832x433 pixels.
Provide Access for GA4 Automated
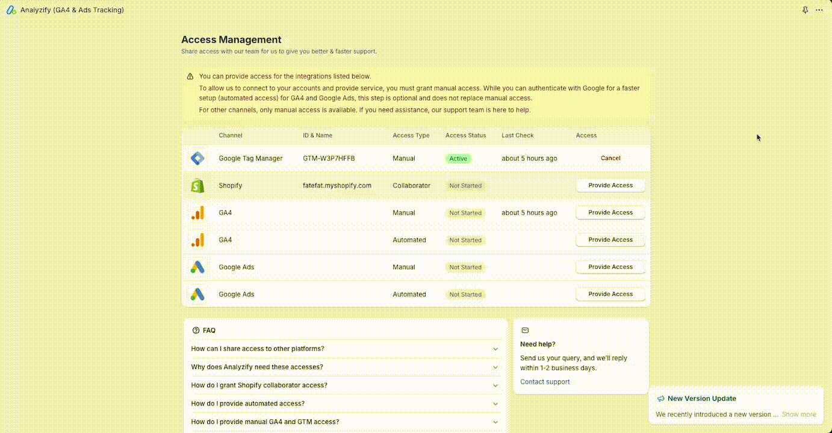pos(610,239)
